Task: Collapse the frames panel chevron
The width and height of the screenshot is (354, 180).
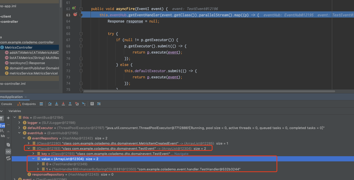Action: (2, 111)
